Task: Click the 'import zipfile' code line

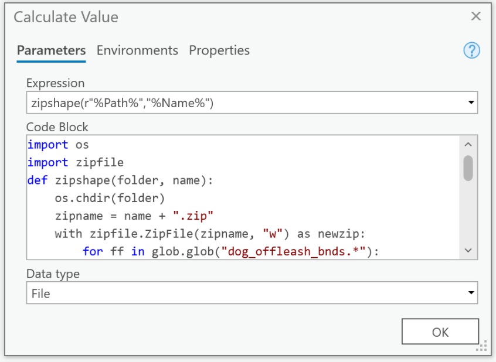Action: 76,162
